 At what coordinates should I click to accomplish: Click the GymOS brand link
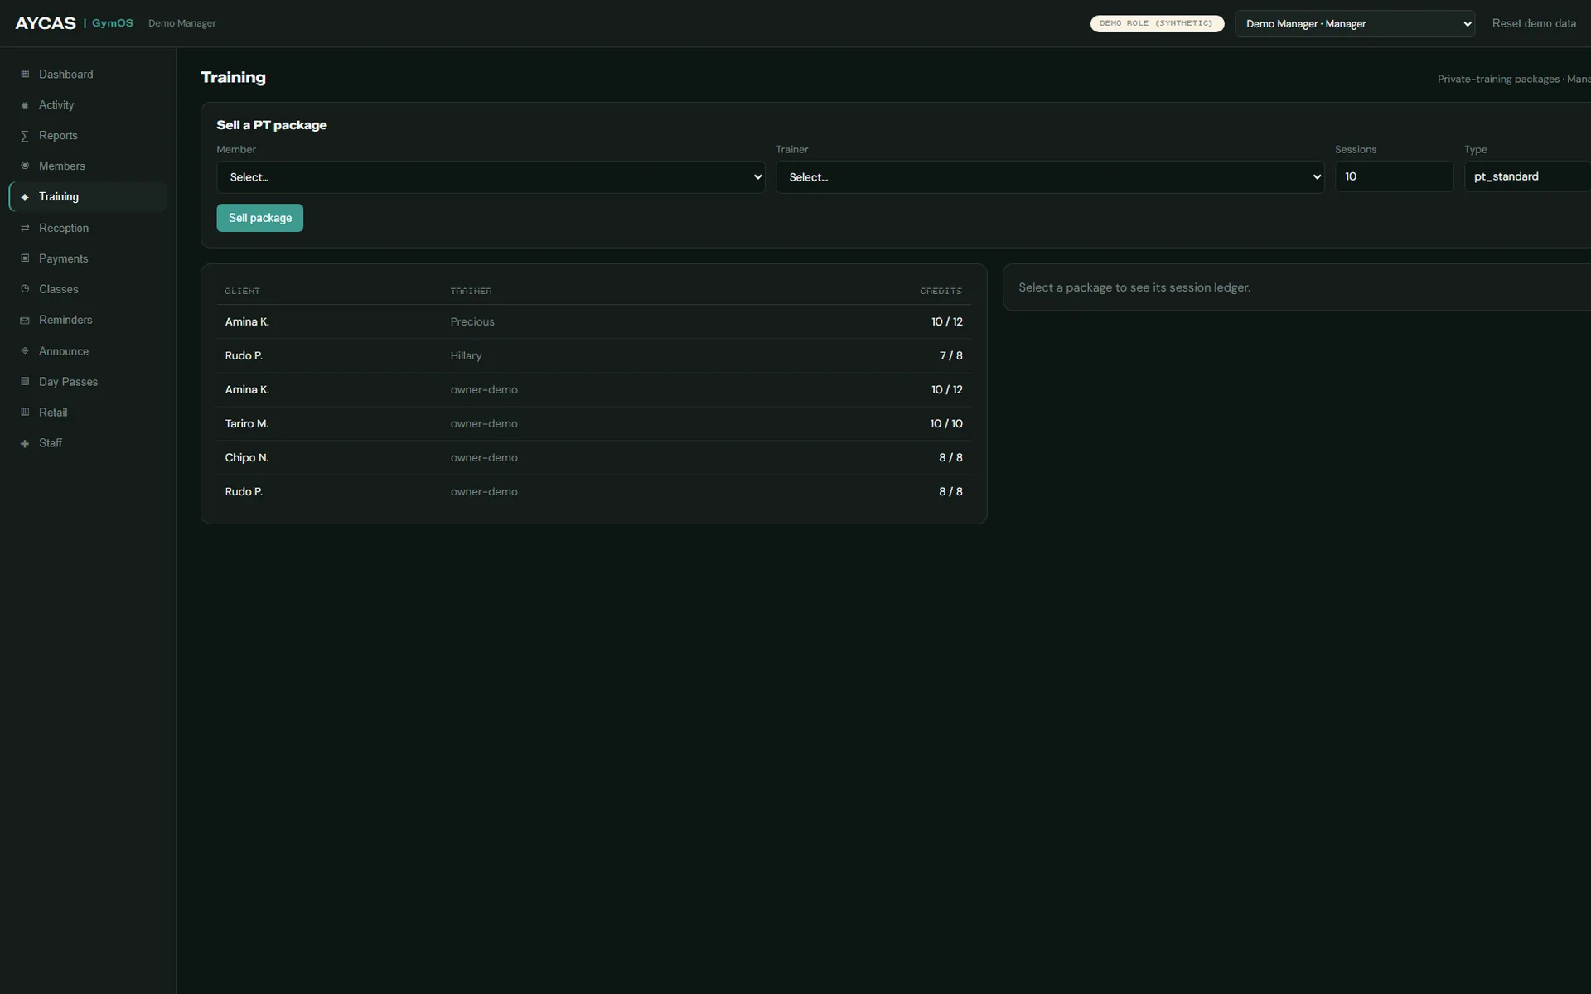tap(112, 23)
